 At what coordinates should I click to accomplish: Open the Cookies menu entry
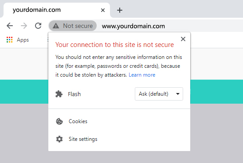119,121
